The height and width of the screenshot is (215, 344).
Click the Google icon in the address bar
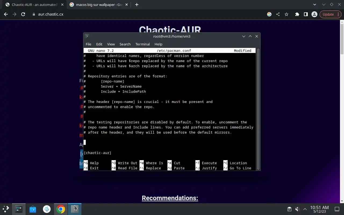(x=269, y=14)
